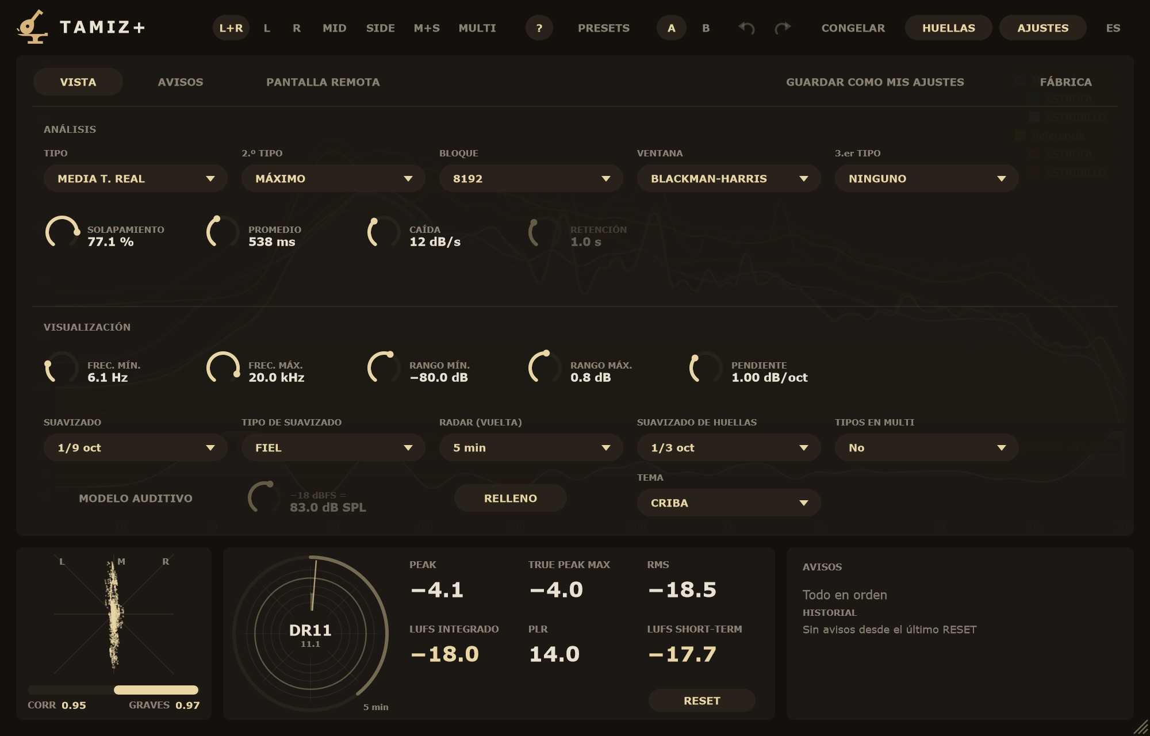Viewport: 1150px width, 736px height.
Task: Switch to the Avisos tab
Action: point(181,82)
